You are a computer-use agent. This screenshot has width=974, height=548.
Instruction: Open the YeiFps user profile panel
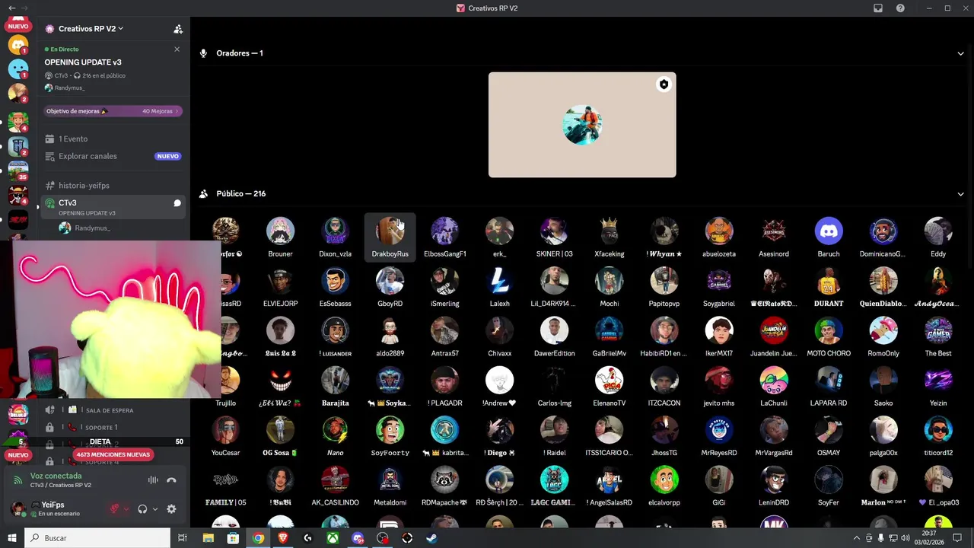pos(57,508)
